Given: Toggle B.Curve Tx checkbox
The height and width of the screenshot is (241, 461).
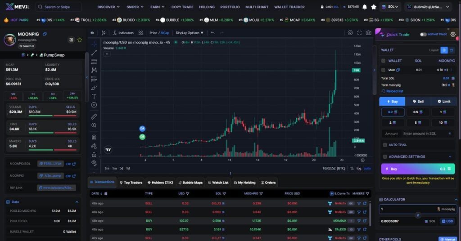Looking at the screenshot, I should [332, 194].
